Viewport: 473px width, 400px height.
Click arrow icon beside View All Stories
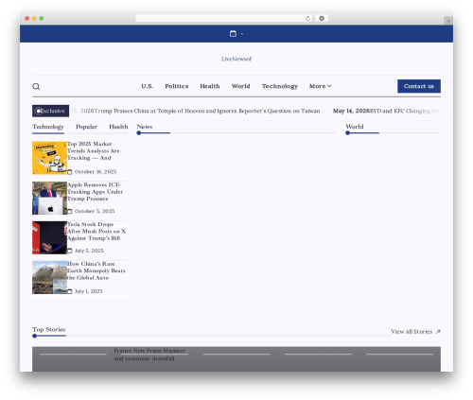[438, 332]
